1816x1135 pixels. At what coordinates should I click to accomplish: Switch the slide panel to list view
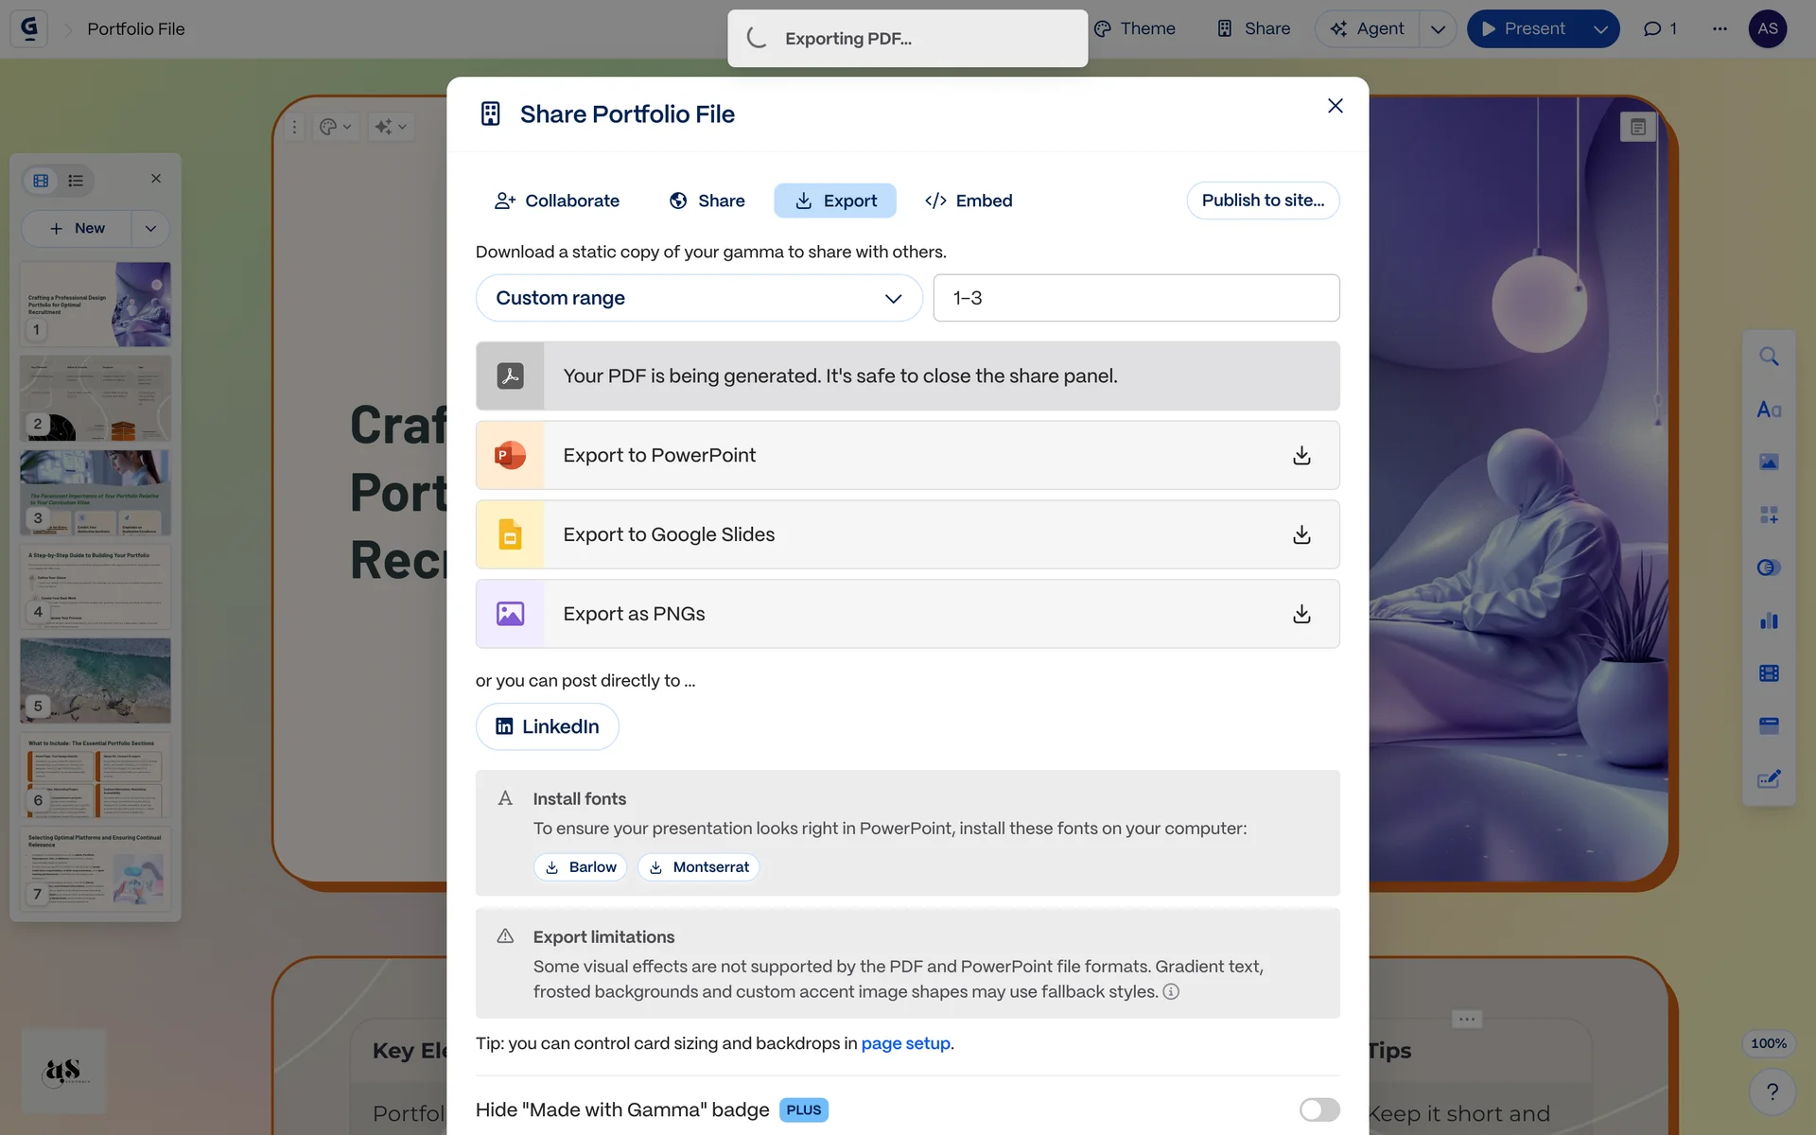[x=76, y=181]
